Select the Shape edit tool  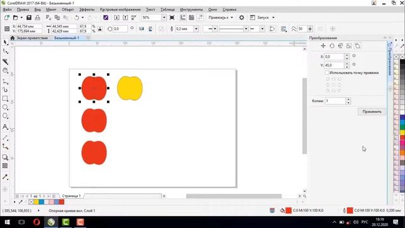click(5, 51)
